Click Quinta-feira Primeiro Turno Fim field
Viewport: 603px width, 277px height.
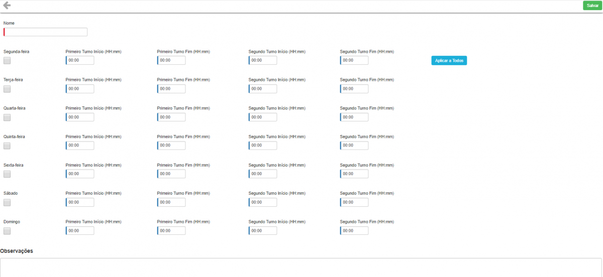pyautogui.click(x=171, y=146)
